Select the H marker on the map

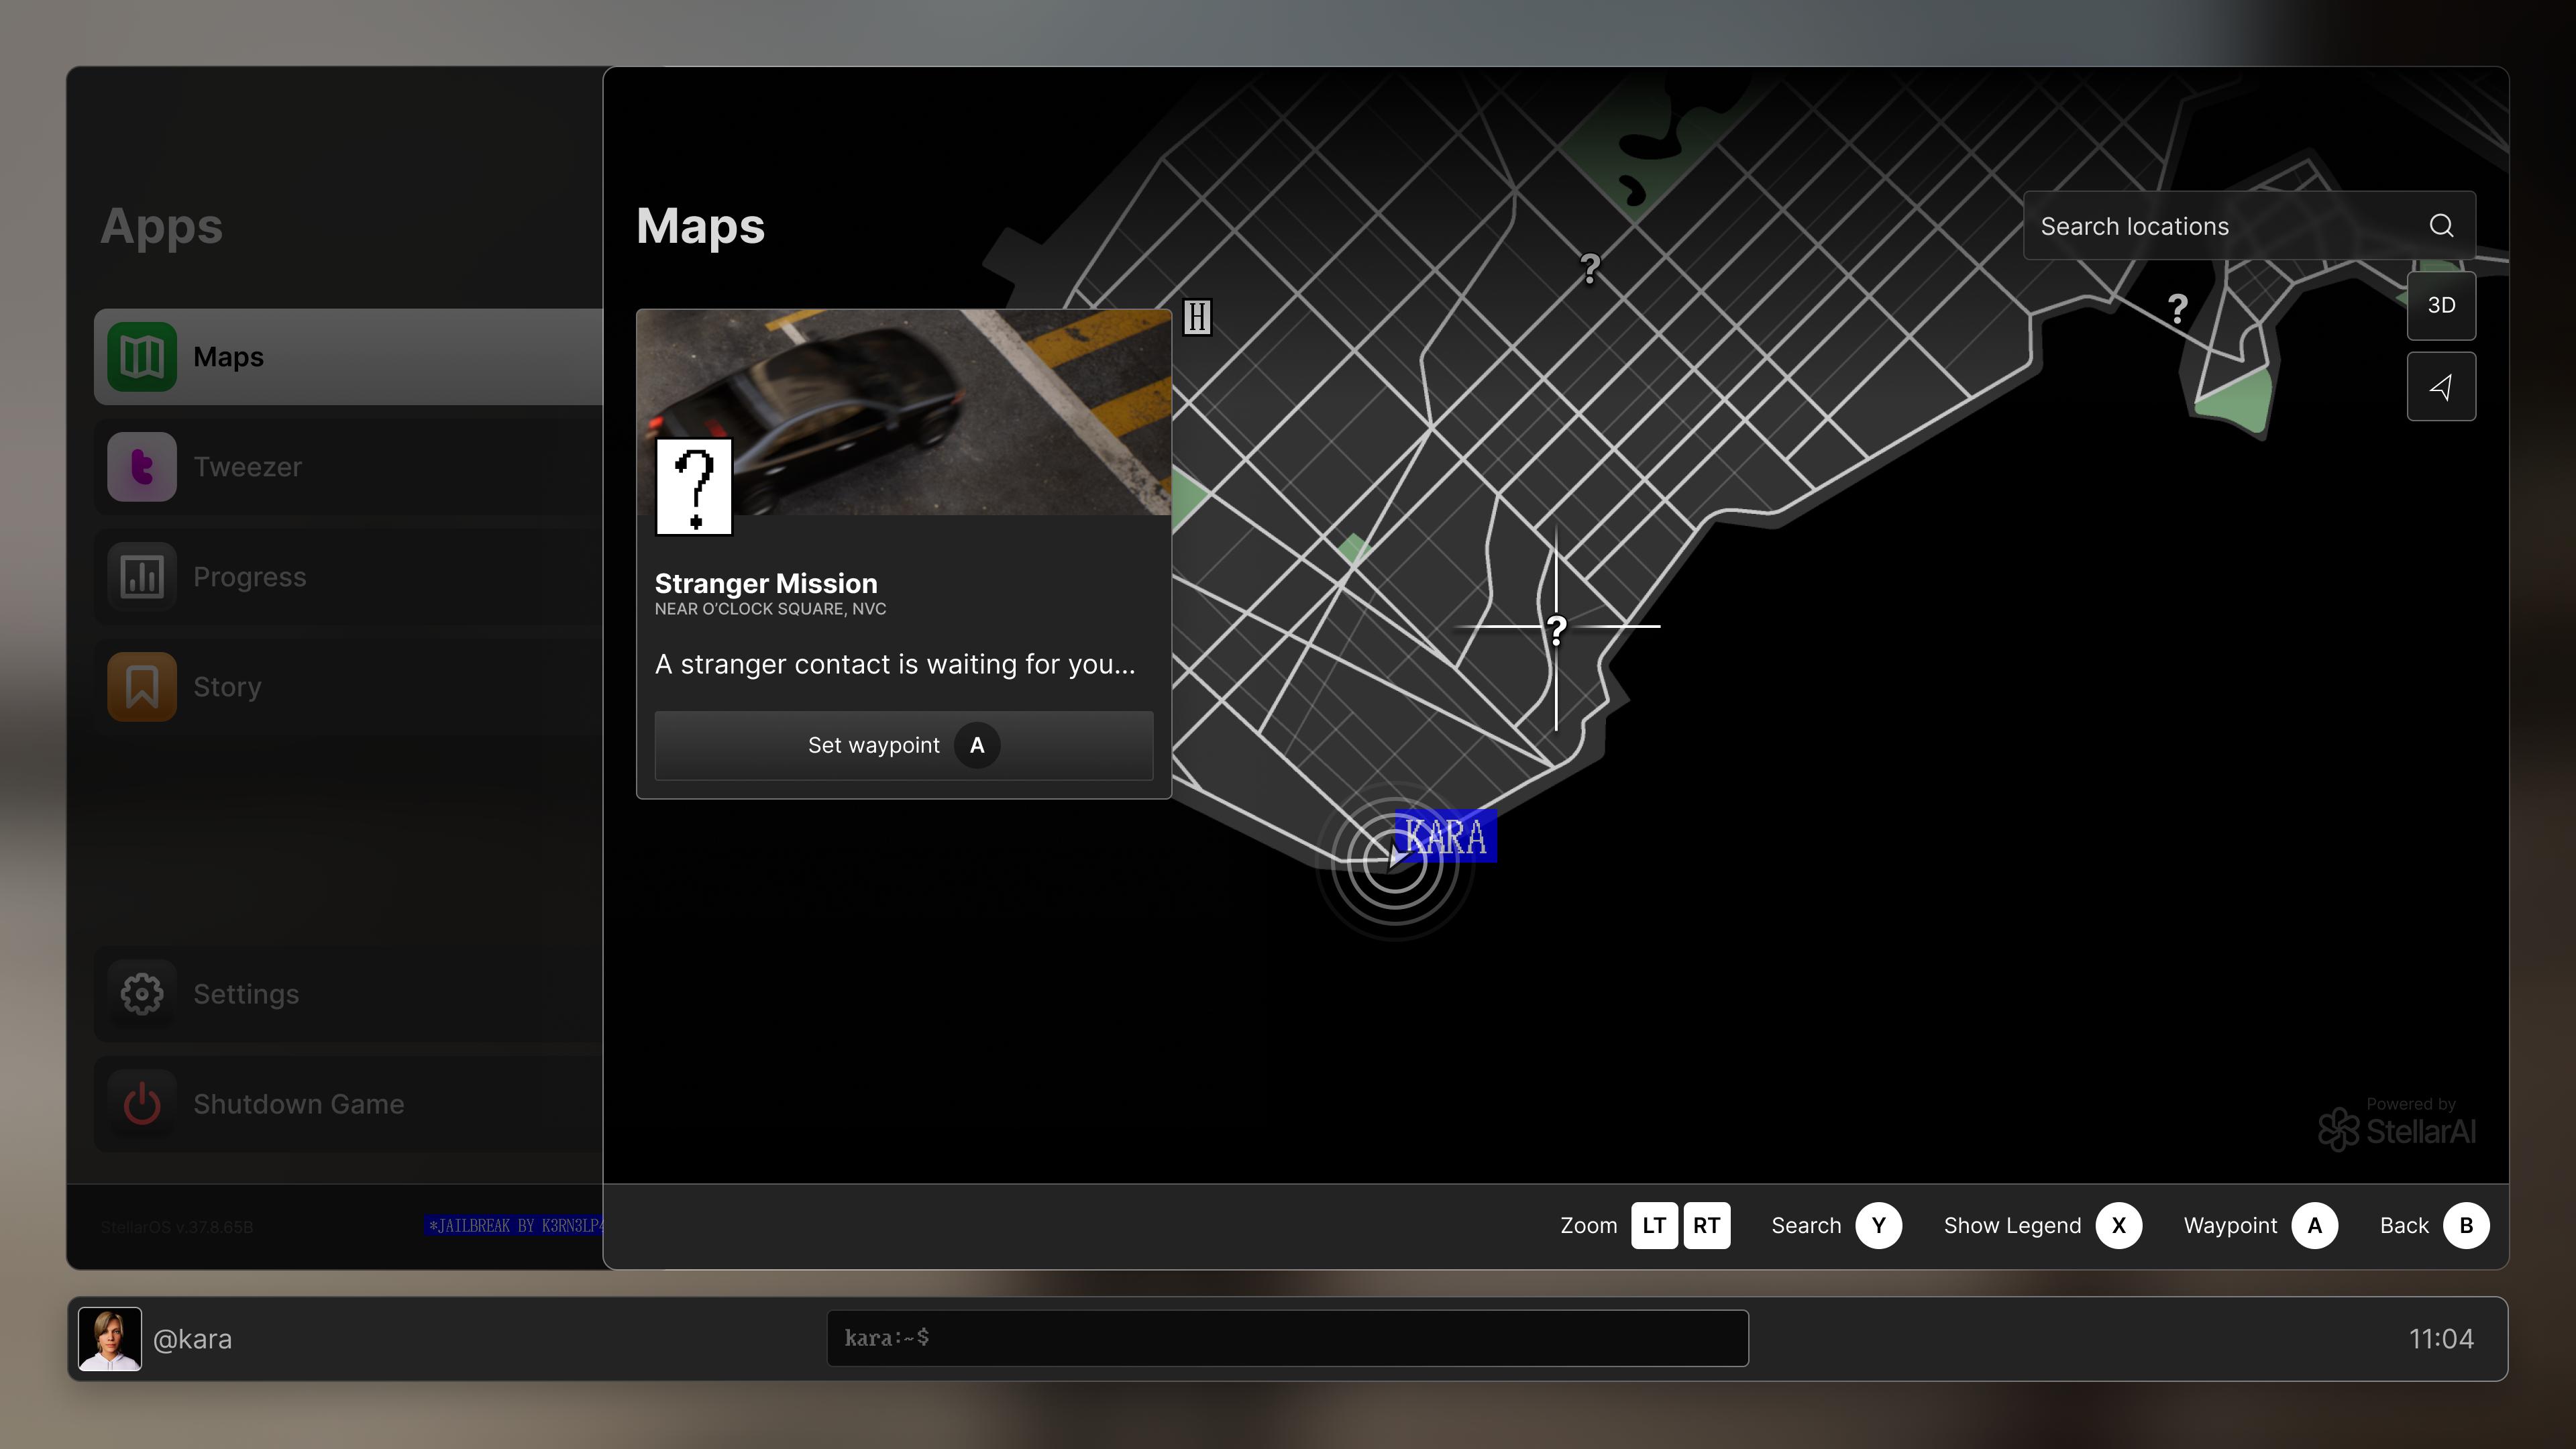[x=1197, y=318]
